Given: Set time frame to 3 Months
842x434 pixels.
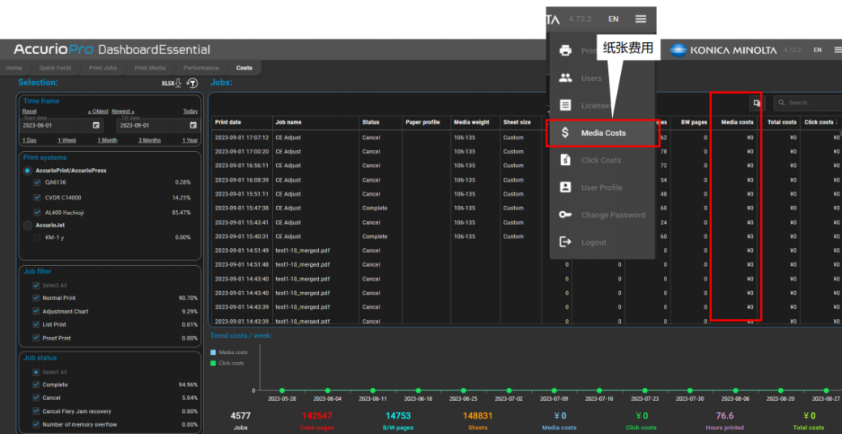Looking at the screenshot, I should 149,141.
